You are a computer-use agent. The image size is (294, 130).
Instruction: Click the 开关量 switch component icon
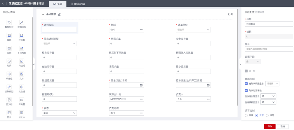pyautogui.click(x=22, y=100)
